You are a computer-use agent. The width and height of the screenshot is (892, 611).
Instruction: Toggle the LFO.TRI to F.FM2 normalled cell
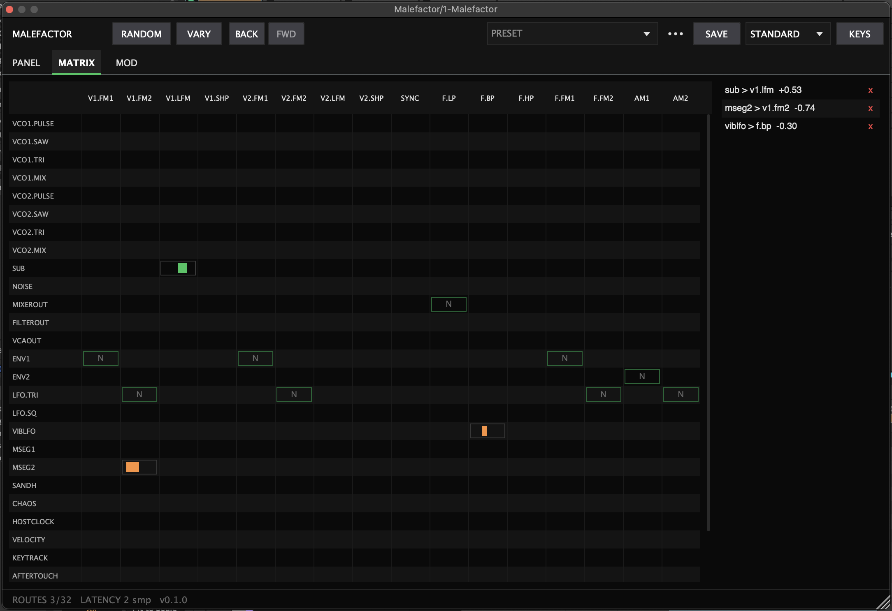(x=604, y=395)
